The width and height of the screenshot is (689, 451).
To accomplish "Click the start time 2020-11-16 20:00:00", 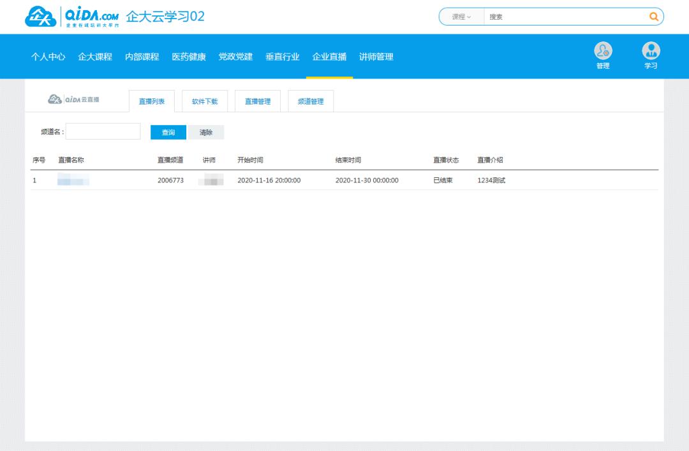I will tap(269, 181).
